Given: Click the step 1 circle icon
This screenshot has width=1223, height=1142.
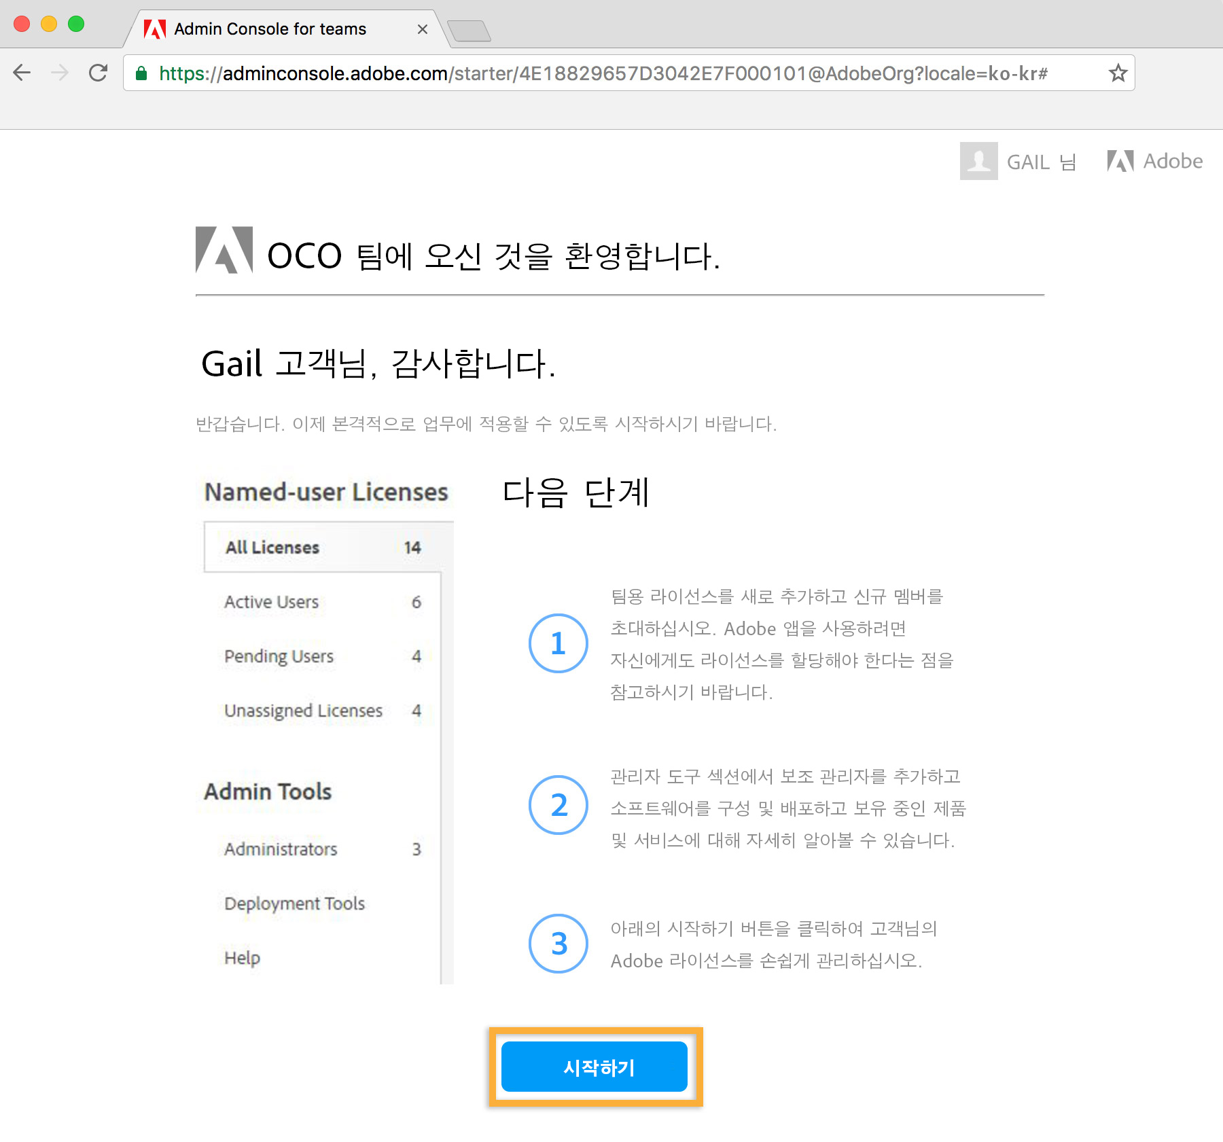Looking at the screenshot, I should coord(559,643).
